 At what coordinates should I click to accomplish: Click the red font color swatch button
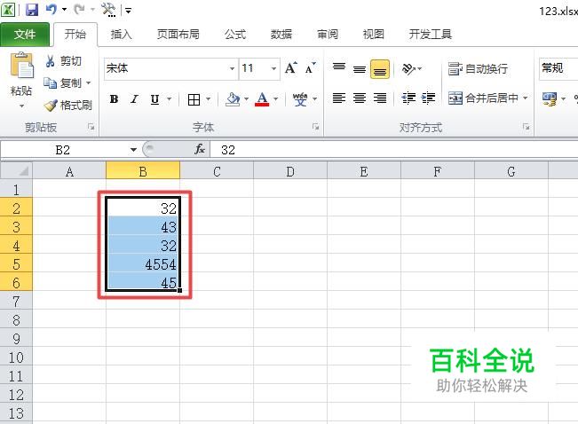pyautogui.click(x=262, y=99)
